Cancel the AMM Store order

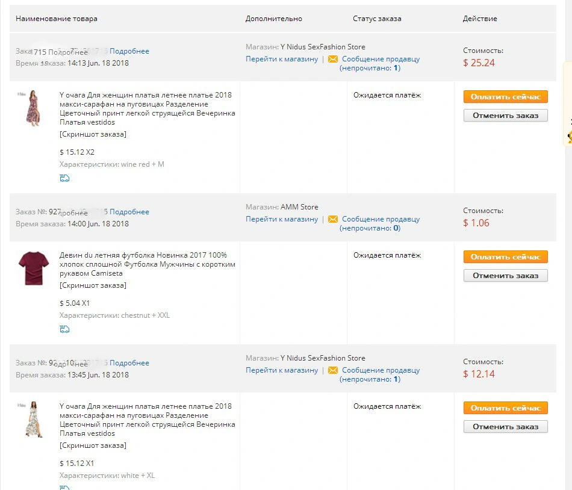506,276
